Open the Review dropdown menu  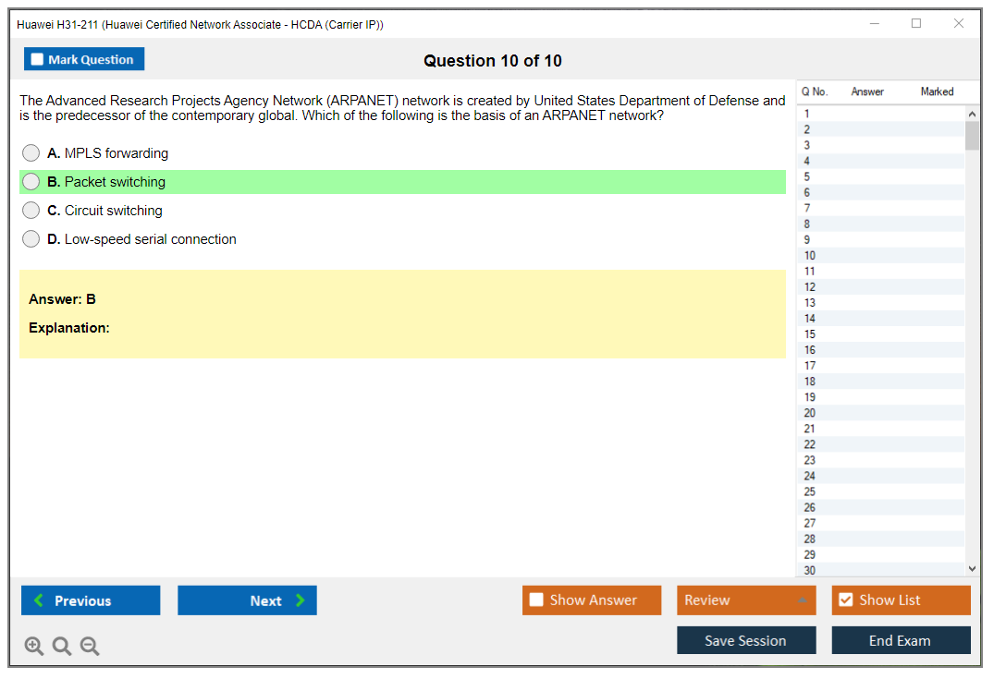745,600
